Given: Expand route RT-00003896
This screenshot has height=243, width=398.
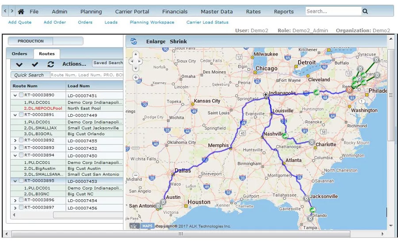Looking at the screenshot, I should [x=15, y=201].
